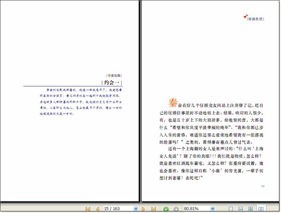The width and height of the screenshot is (281, 213).
Task: Click the 约会一 chapter heading
Action: (111, 82)
